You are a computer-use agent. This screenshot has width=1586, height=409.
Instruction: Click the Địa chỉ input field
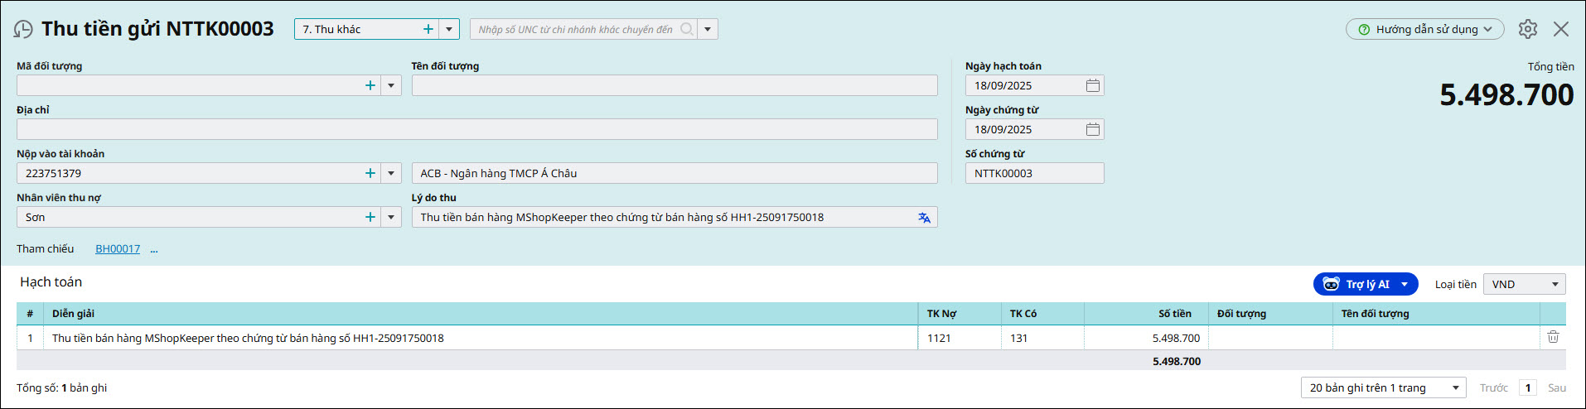(476, 129)
